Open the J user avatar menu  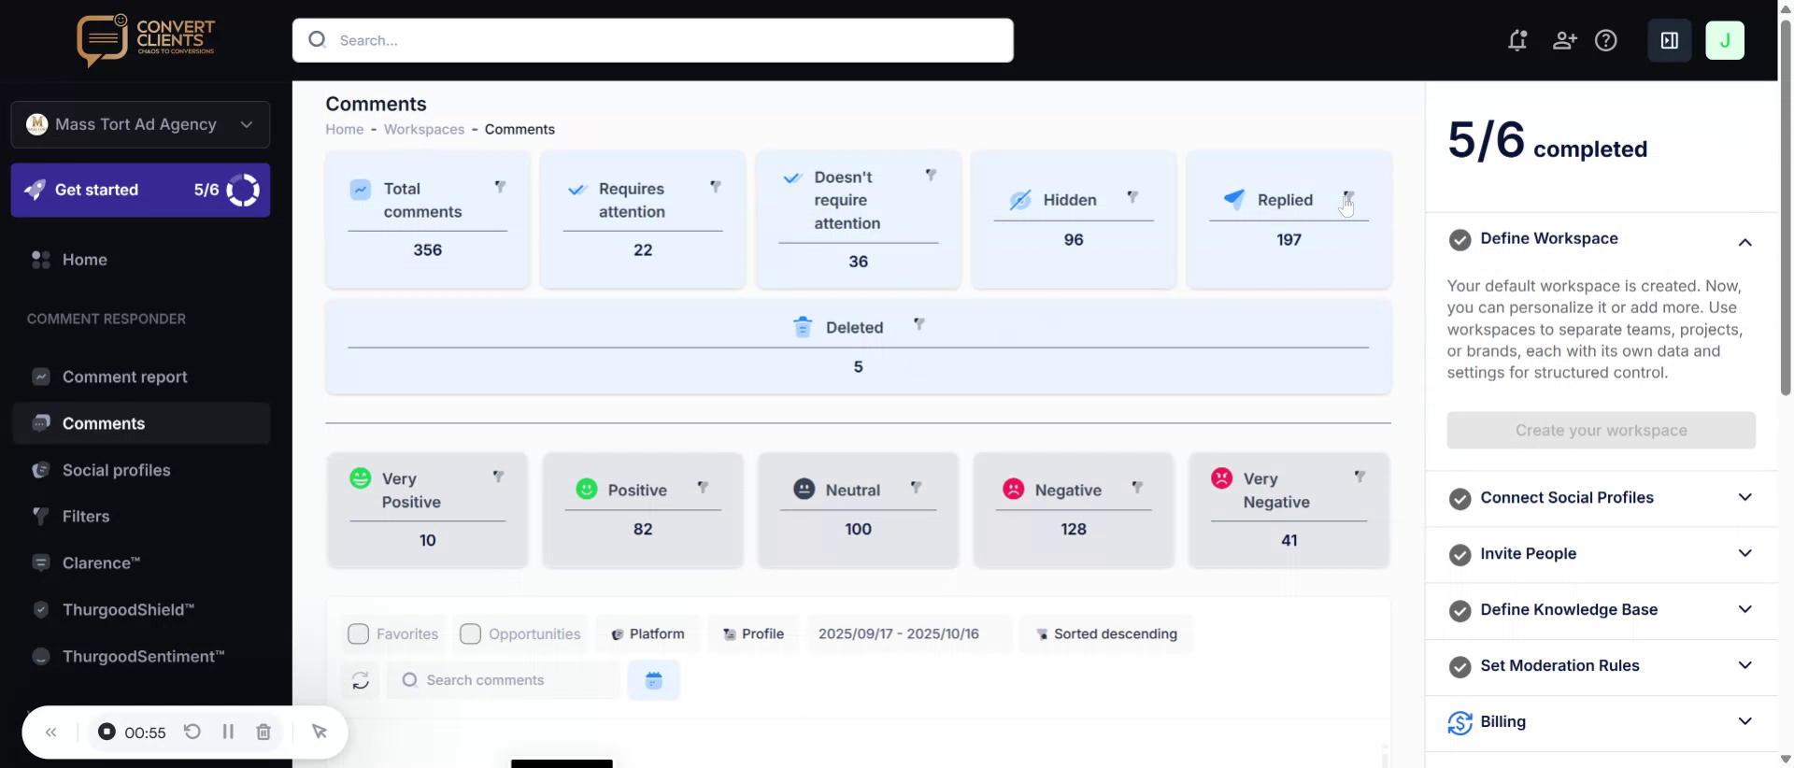point(1724,40)
